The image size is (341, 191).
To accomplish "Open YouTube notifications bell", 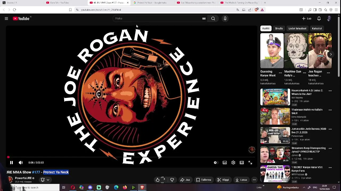I will 319,19.
